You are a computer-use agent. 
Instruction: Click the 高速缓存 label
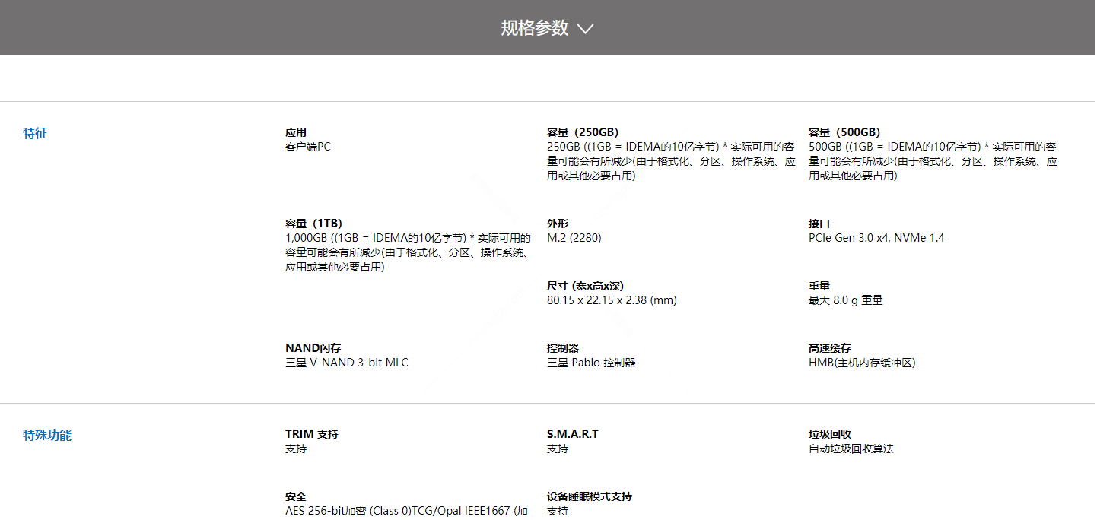(x=830, y=348)
